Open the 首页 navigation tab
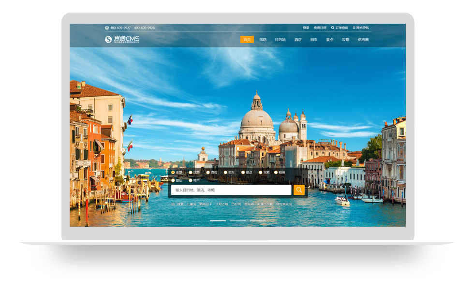Viewport: 474px width, 290px height. click(247, 40)
